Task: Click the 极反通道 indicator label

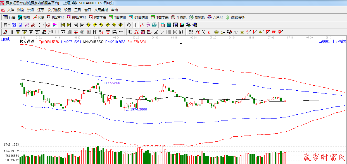Action: click(27, 42)
